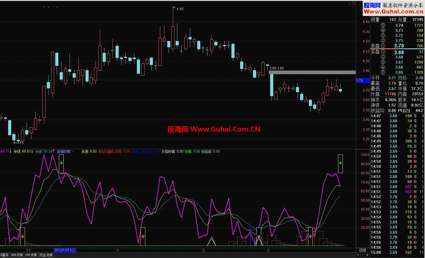
Task: Click the 超强吸筹 indicator label
Action: tap(65, 151)
